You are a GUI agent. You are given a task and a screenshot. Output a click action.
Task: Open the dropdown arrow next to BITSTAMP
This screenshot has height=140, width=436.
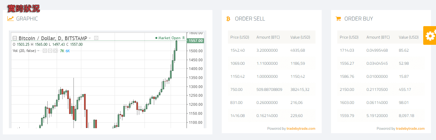90,38
